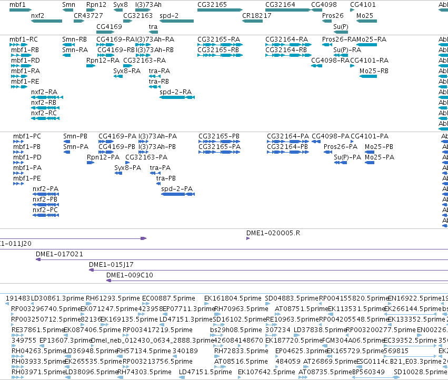Click the CG4169 gene label
The image size is (448, 380).
coord(109,26)
